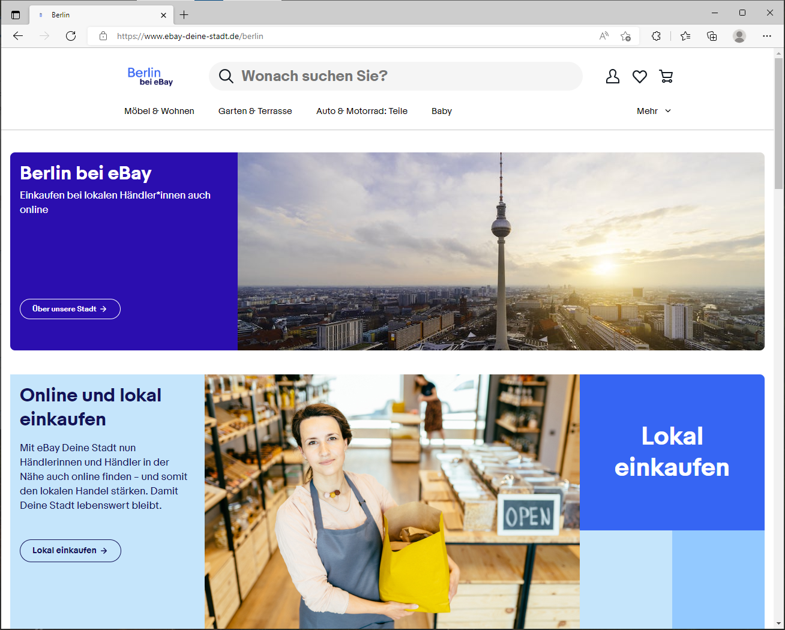Click the search magnifier icon
The image size is (785, 630).
(226, 76)
